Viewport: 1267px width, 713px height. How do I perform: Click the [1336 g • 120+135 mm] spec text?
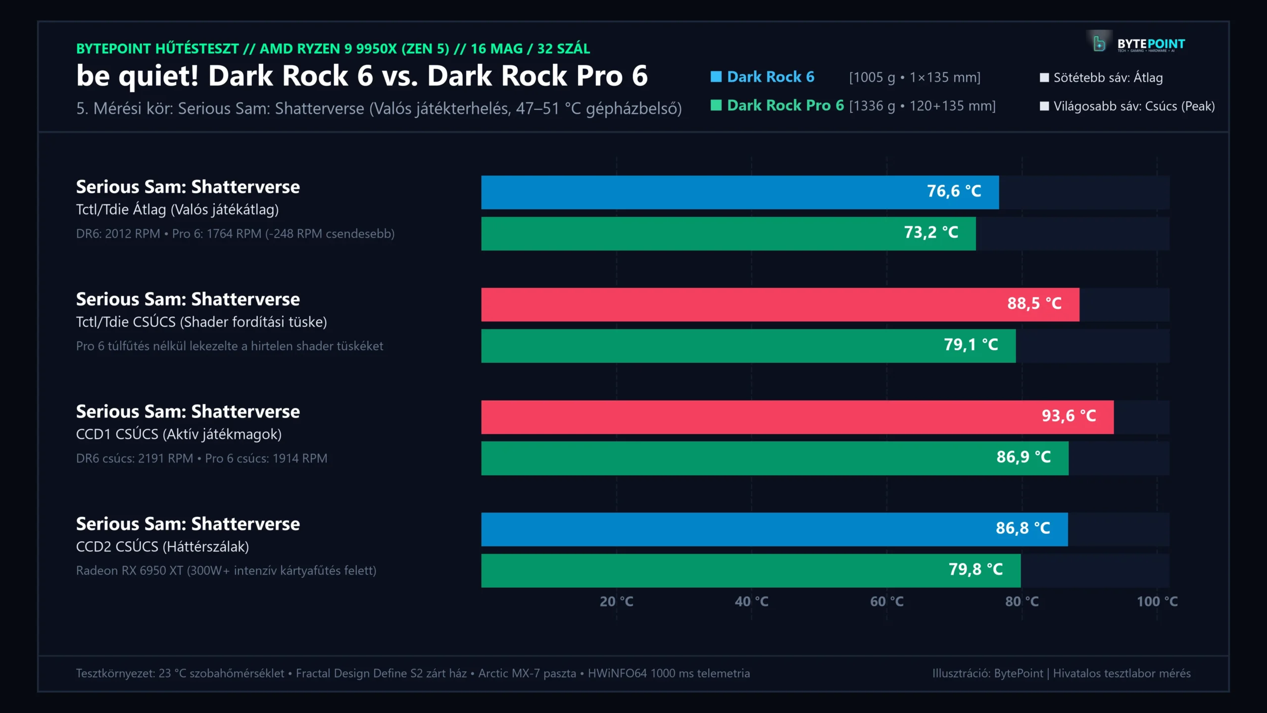(923, 105)
